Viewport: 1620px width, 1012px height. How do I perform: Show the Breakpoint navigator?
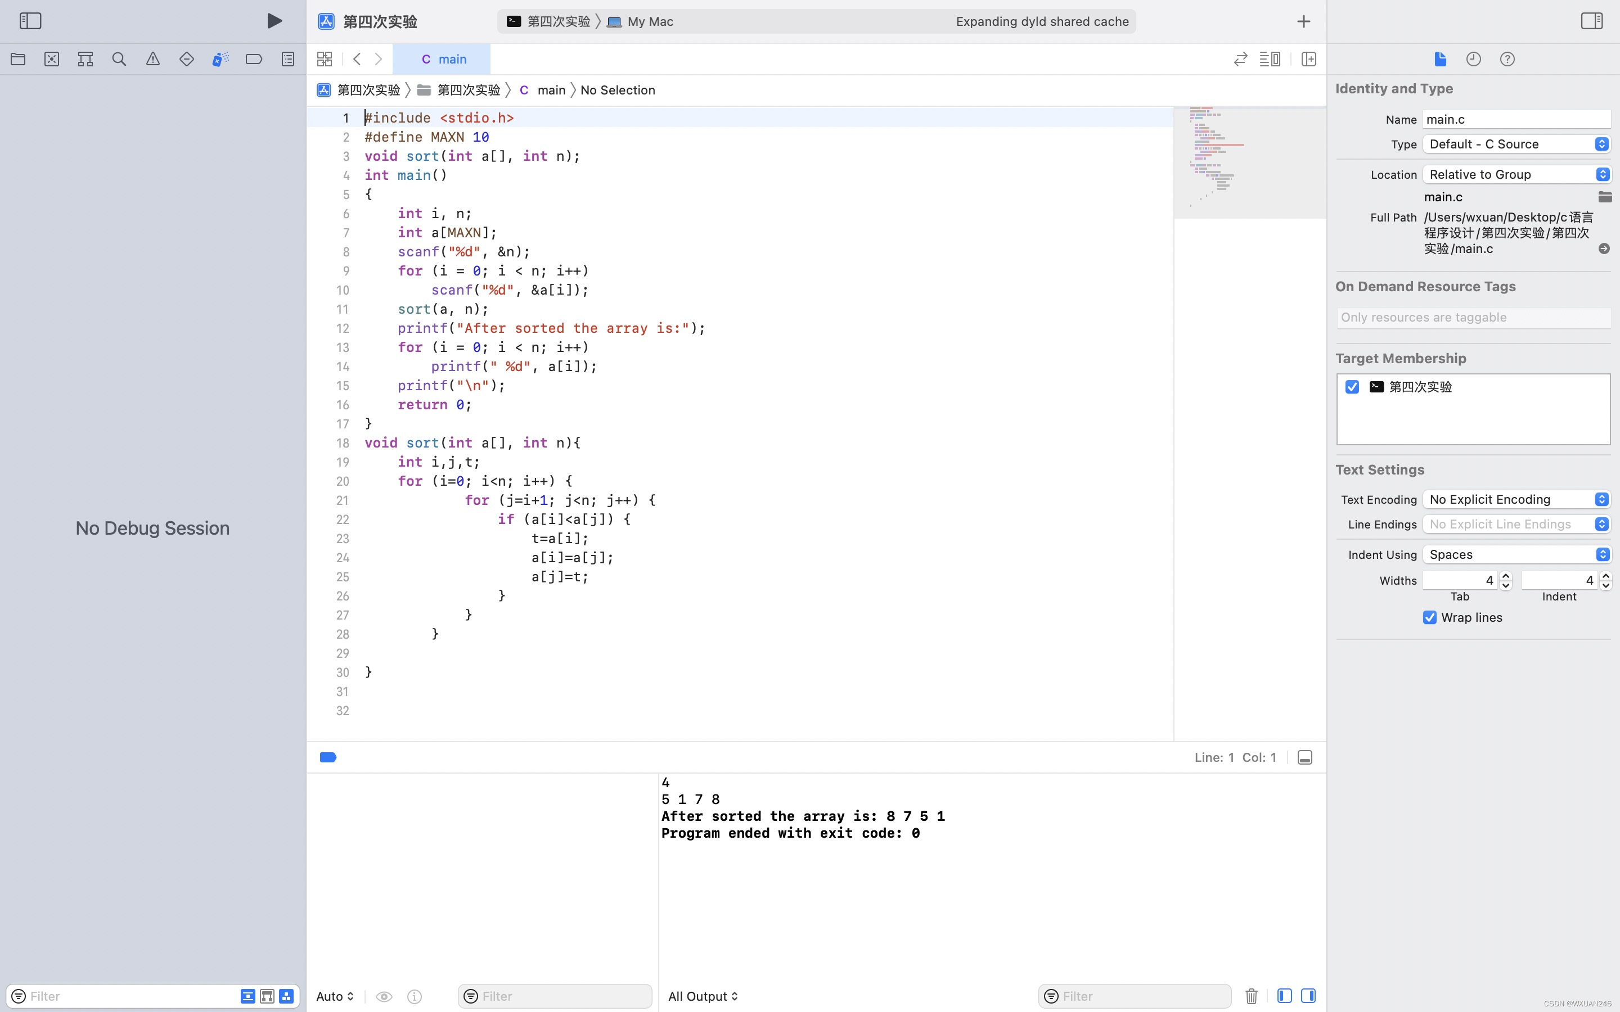click(x=254, y=59)
